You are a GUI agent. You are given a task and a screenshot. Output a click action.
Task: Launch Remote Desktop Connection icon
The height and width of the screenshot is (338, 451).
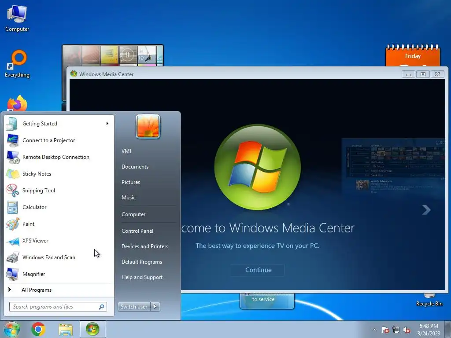point(13,157)
